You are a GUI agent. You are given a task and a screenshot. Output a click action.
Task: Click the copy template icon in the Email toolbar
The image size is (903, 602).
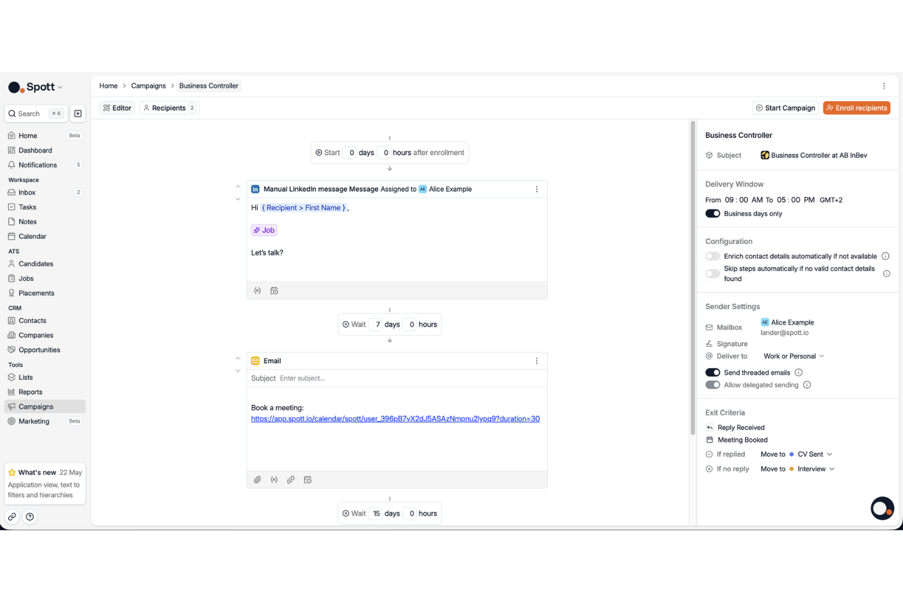pos(291,480)
